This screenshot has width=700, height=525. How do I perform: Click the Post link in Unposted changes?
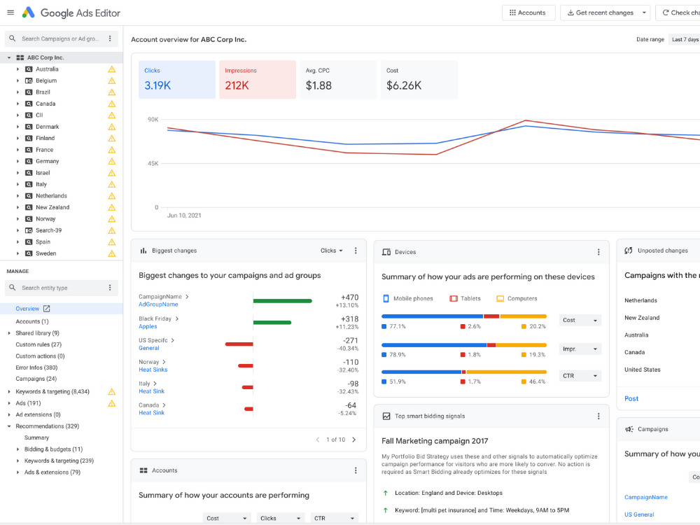(x=631, y=399)
